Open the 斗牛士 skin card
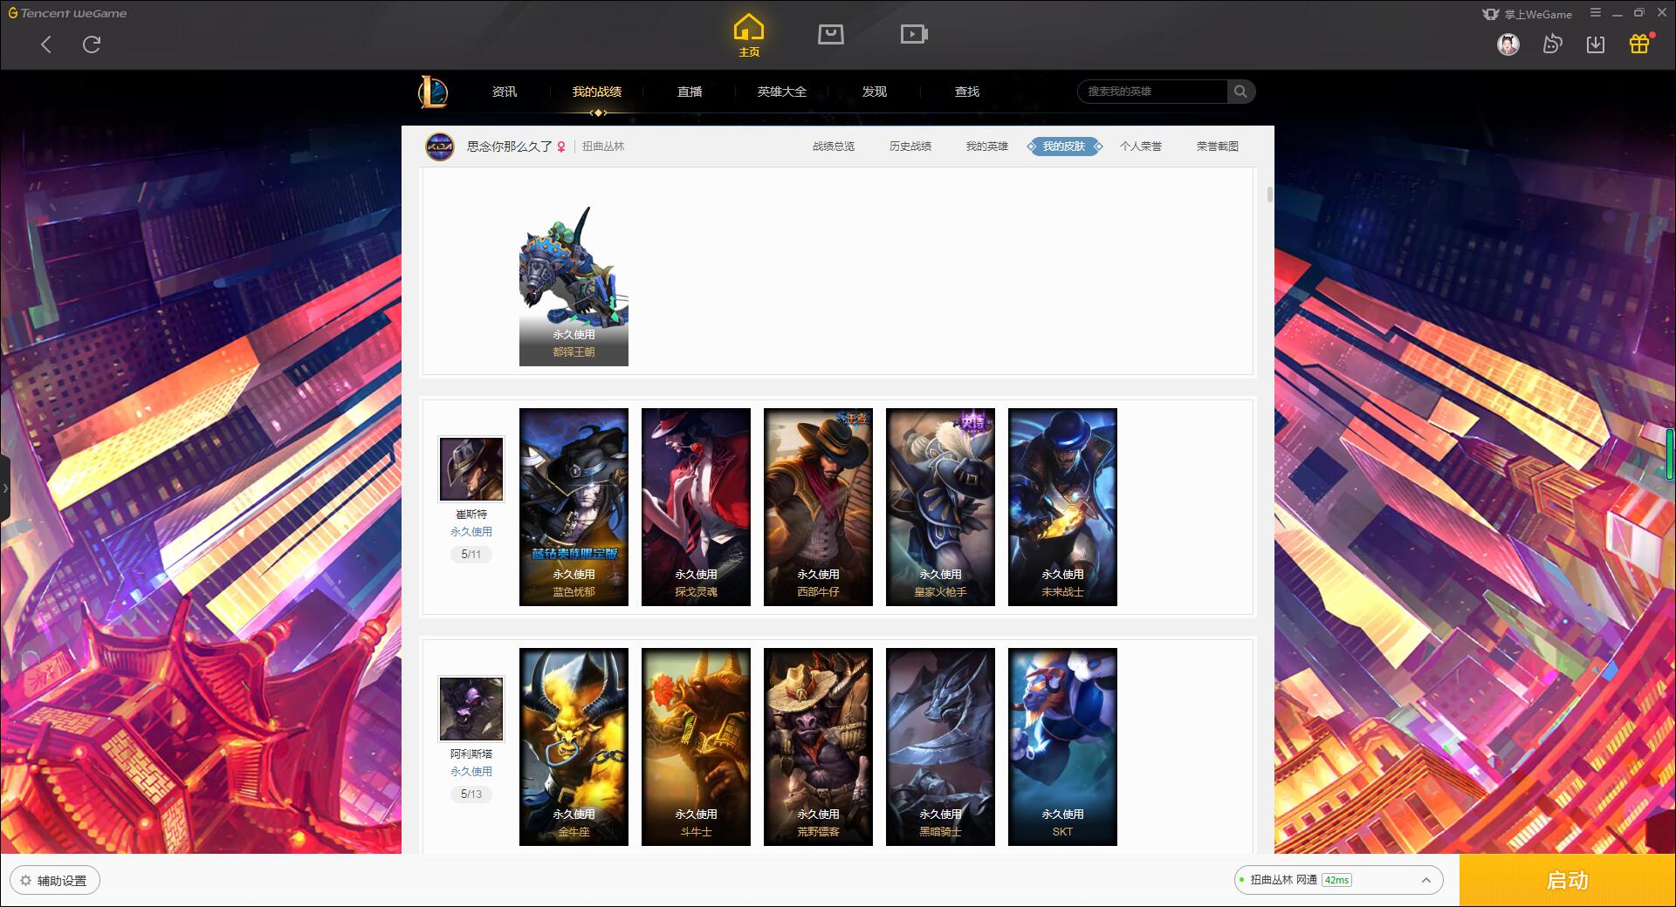 [696, 747]
